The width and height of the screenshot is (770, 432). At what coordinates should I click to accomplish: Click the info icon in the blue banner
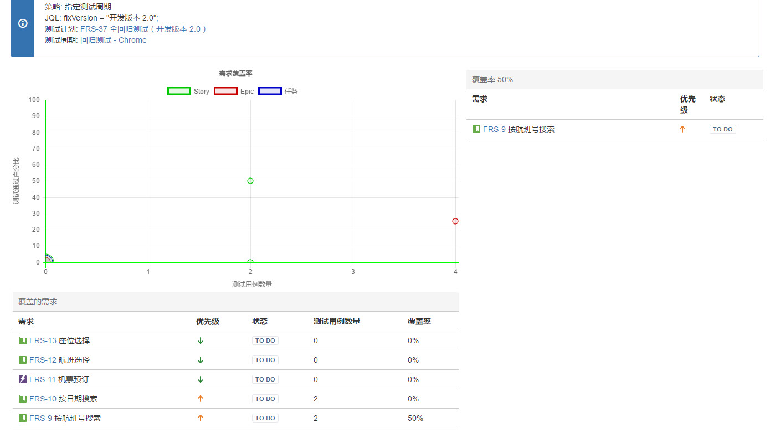pos(23,23)
